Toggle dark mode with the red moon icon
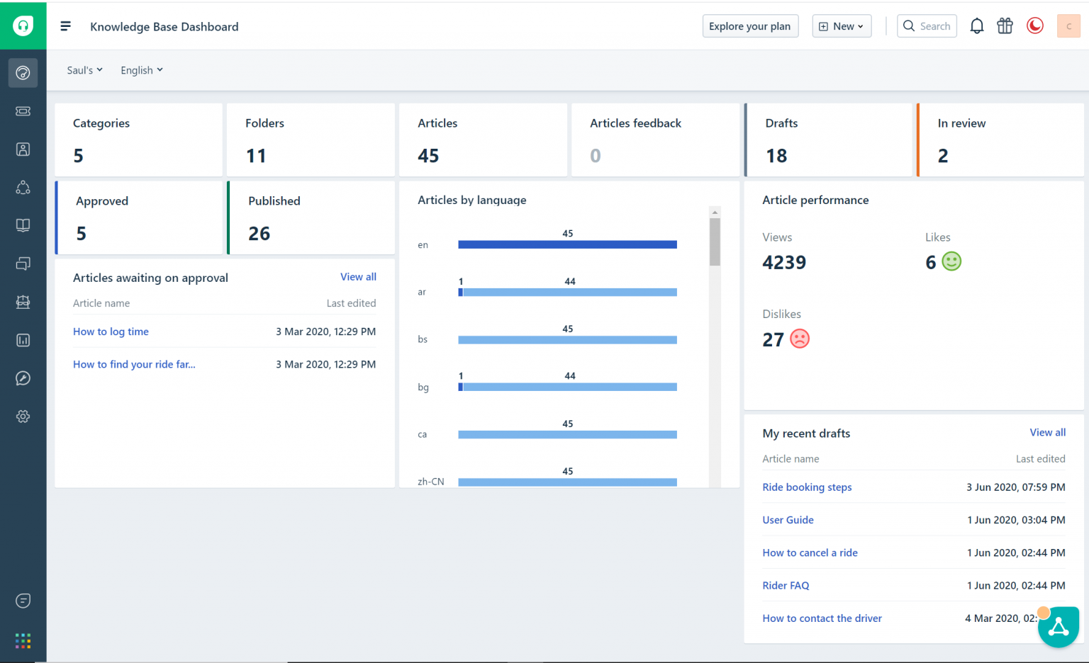 [x=1034, y=25]
